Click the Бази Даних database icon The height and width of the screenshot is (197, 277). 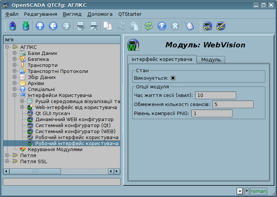tap(23, 53)
